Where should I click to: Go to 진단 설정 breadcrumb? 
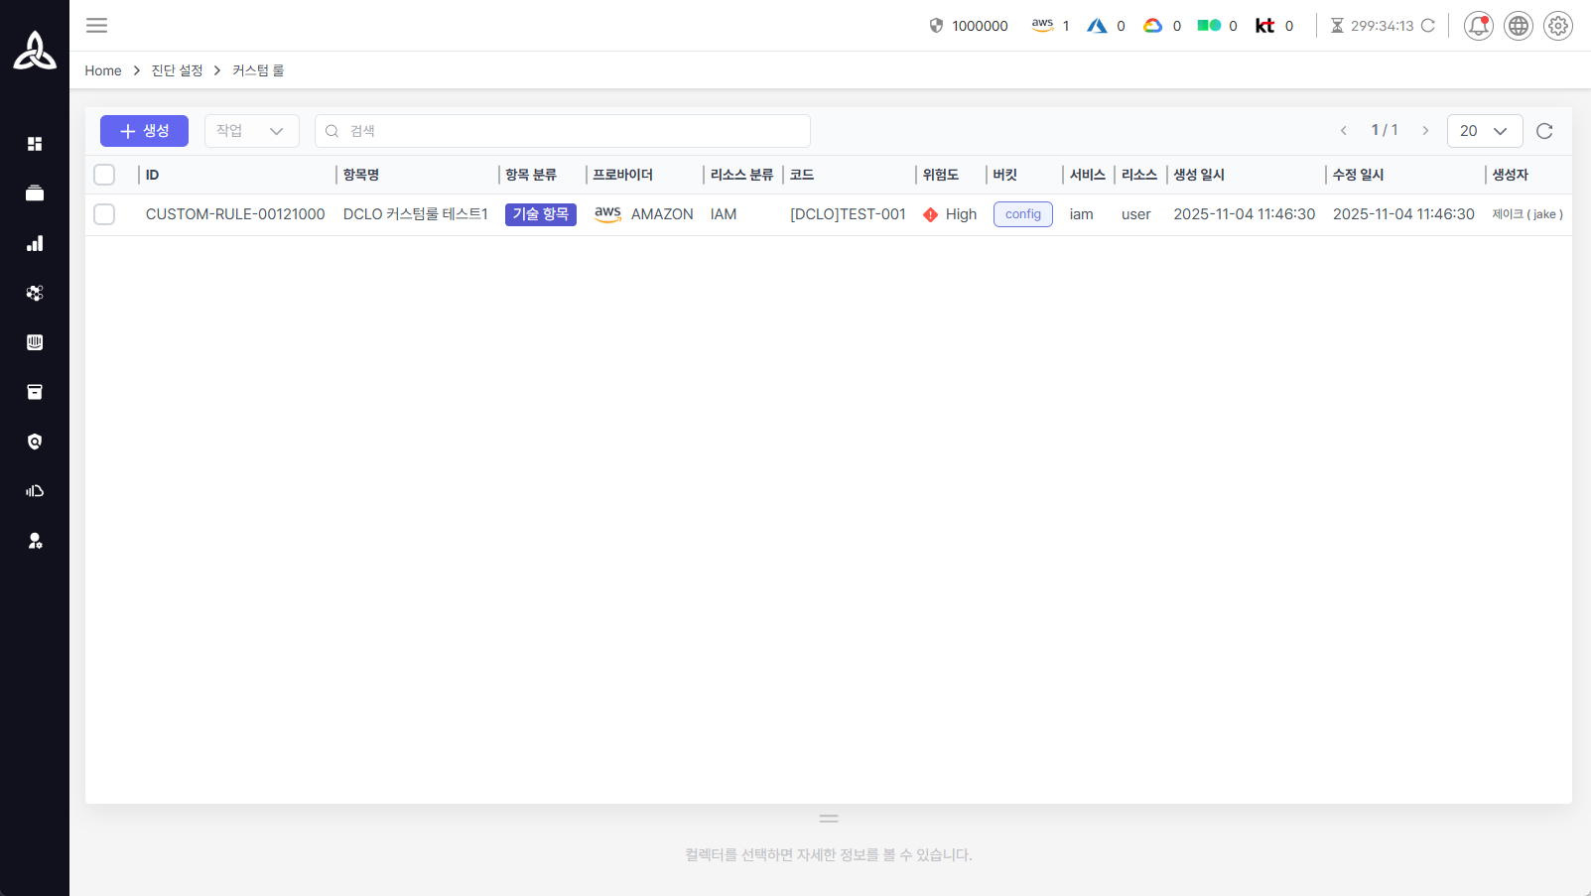pyautogui.click(x=177, y=70)
